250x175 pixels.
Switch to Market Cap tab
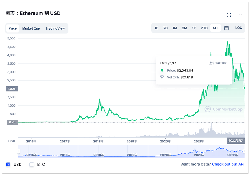pyautogui.click(x=31, y=28)
